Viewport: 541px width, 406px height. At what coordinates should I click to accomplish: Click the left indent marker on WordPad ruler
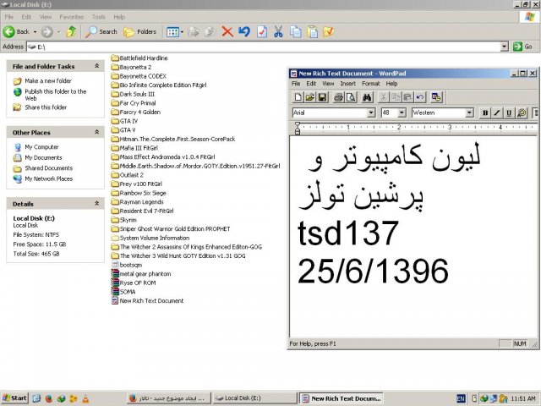[297, 131]
